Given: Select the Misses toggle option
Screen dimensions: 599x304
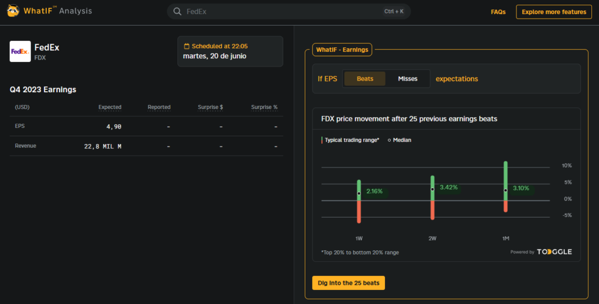Looking at the screenshot, I should [x=408, y=79].
